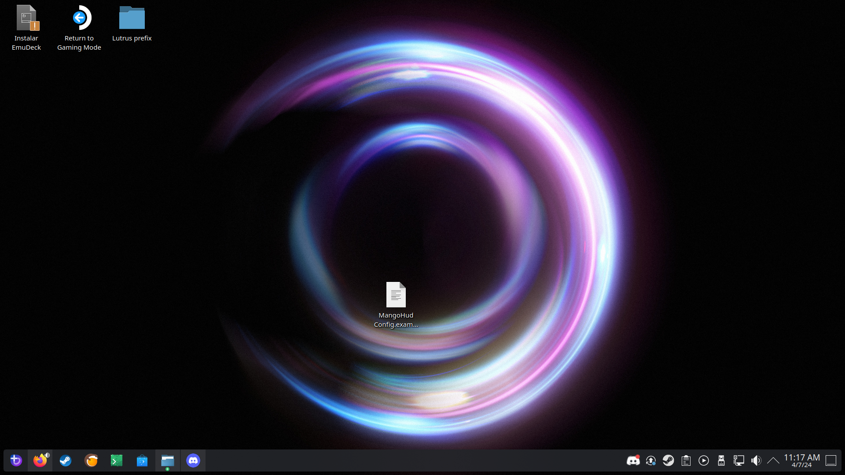Open the network connections tray icon

(738, 460)
